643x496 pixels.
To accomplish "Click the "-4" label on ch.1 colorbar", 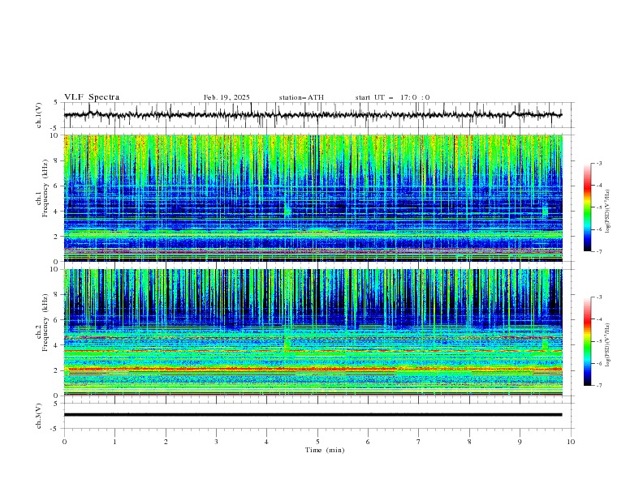I will (598, 185).
